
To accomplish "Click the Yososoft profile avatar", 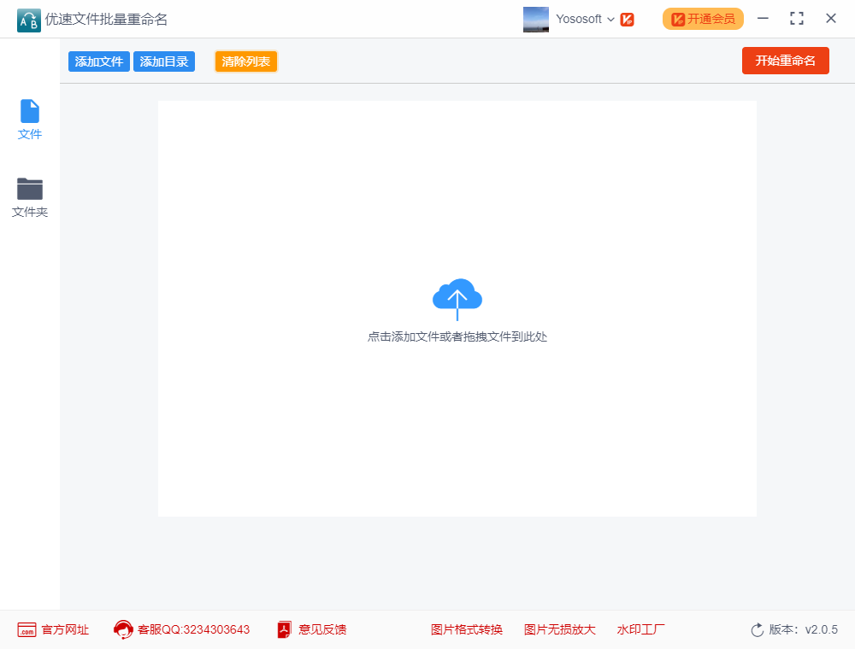I will click(536, 18).
